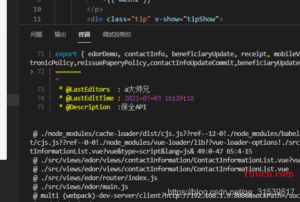Select the 终端 terminal tab
The width and height of the screenshot is (300, 202).
84,34
